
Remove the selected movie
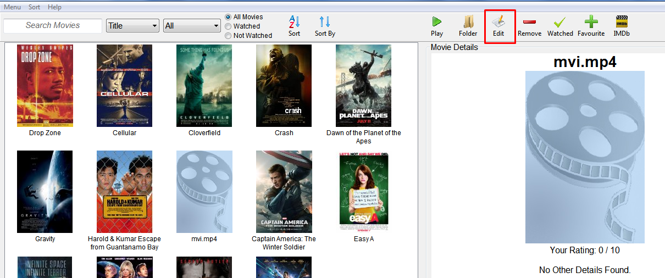pos(529,26)
